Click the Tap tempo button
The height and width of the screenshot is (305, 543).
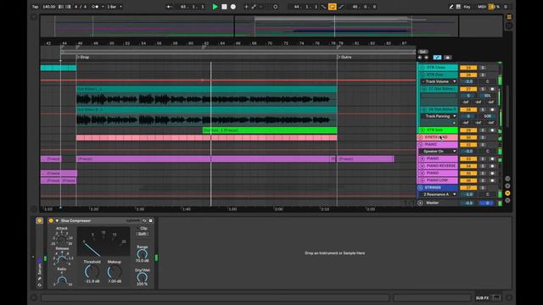pyautogui.click(x=35, y=7)
